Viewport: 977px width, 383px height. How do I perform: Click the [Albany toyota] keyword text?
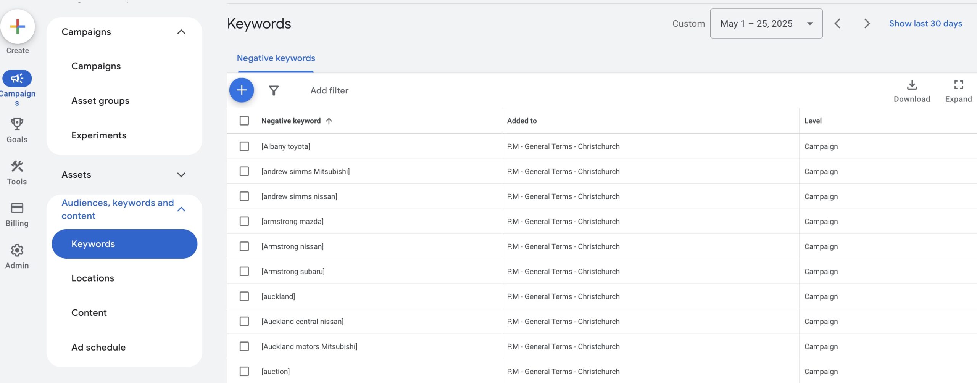click(x=285, y=146)
